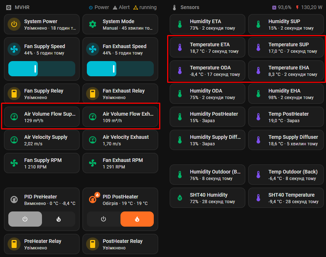Set PID PreHeater mode to off
The height and width of the screenshot is (257, 326).
point(25,219)
